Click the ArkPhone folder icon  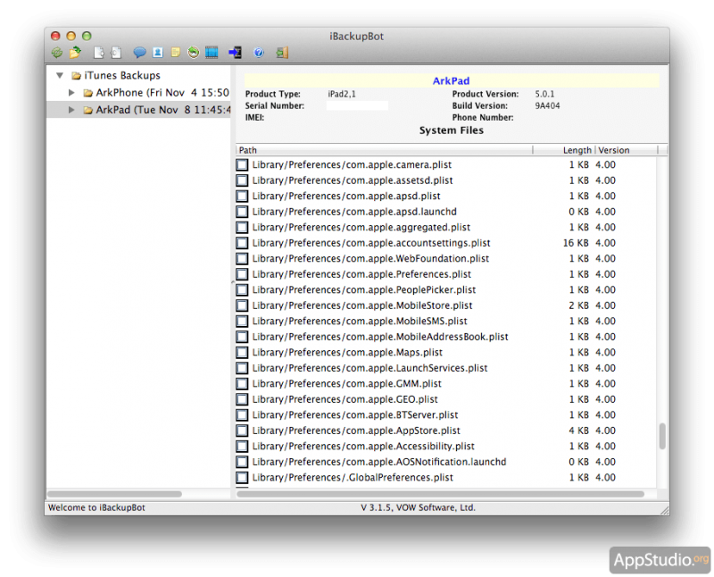(87, 93)
